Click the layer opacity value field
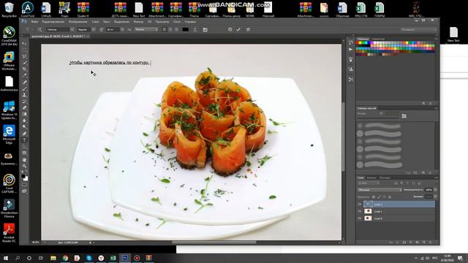Image resolution: width=468 pixels, height=263 pixels. click(429, 190)
